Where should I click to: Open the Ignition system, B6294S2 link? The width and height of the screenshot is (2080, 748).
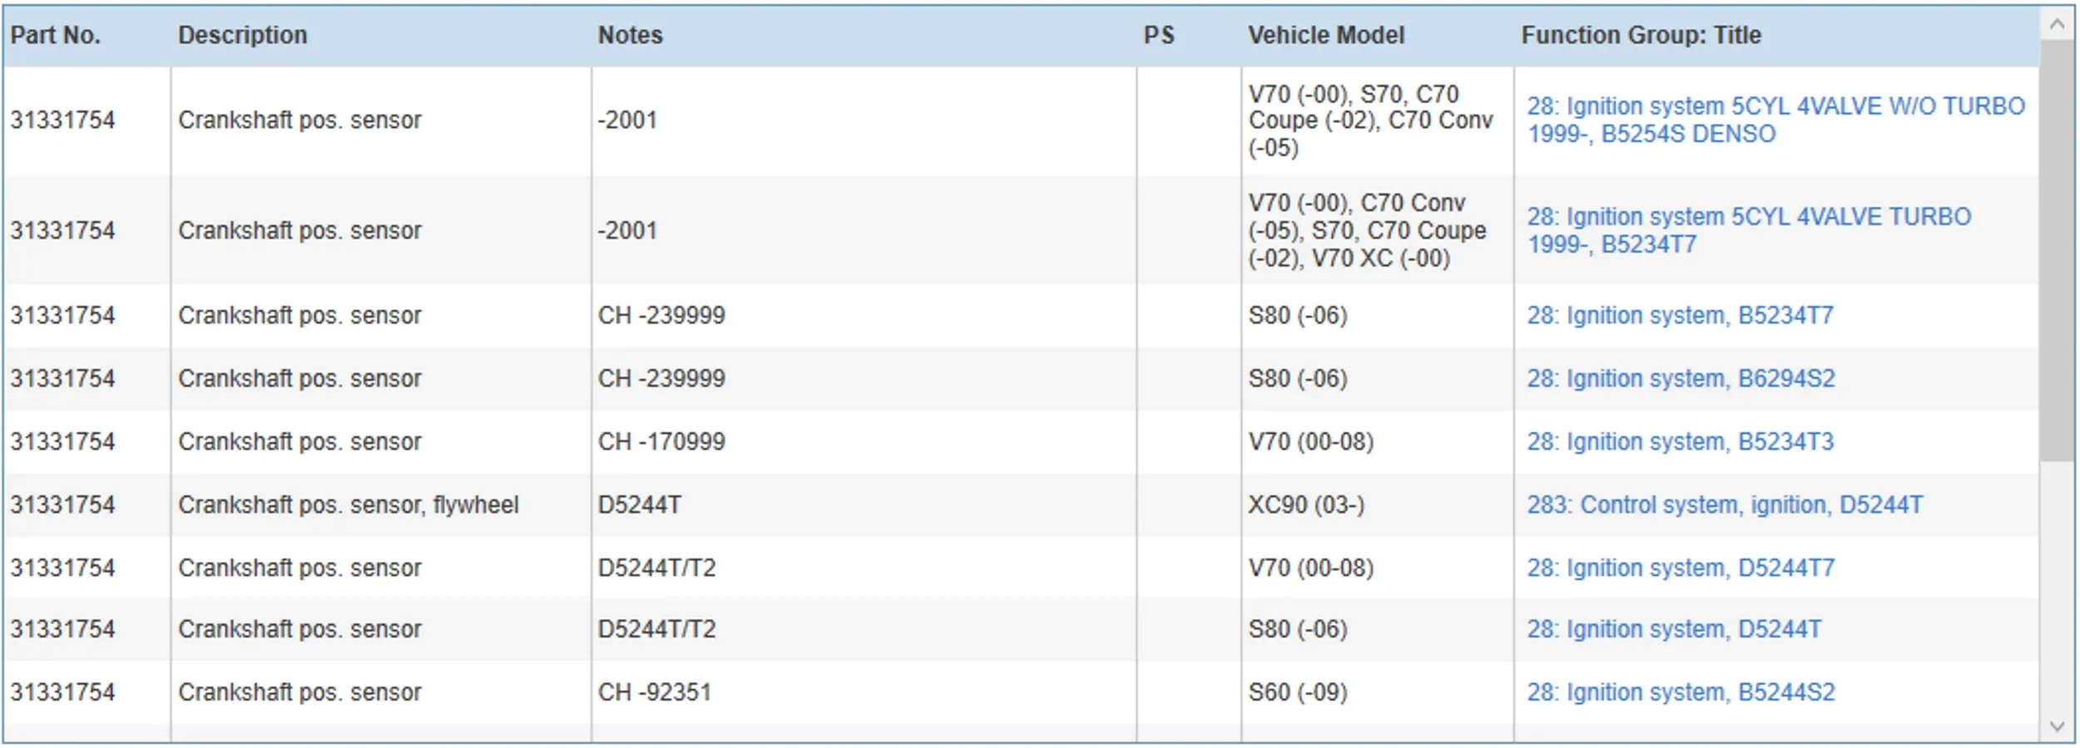click(1680, 379)
